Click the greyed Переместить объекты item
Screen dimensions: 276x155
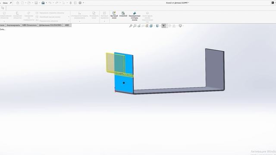pos(47,21)
